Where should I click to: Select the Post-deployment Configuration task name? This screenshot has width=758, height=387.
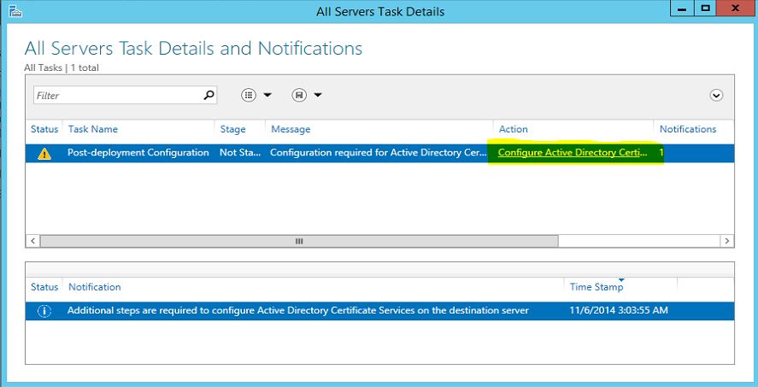(x=138, y=153)
